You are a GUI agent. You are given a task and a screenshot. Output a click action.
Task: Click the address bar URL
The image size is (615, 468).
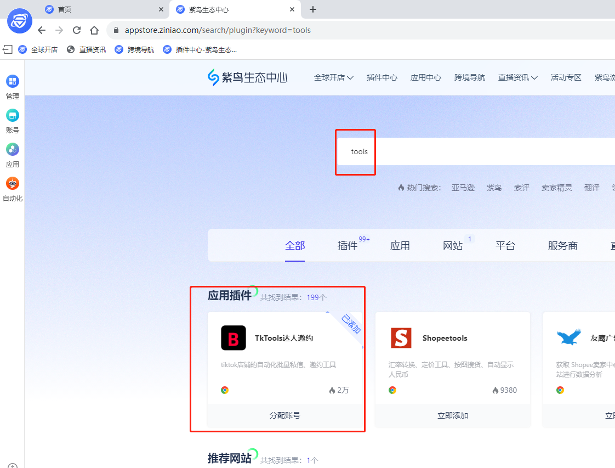point(218,30)
